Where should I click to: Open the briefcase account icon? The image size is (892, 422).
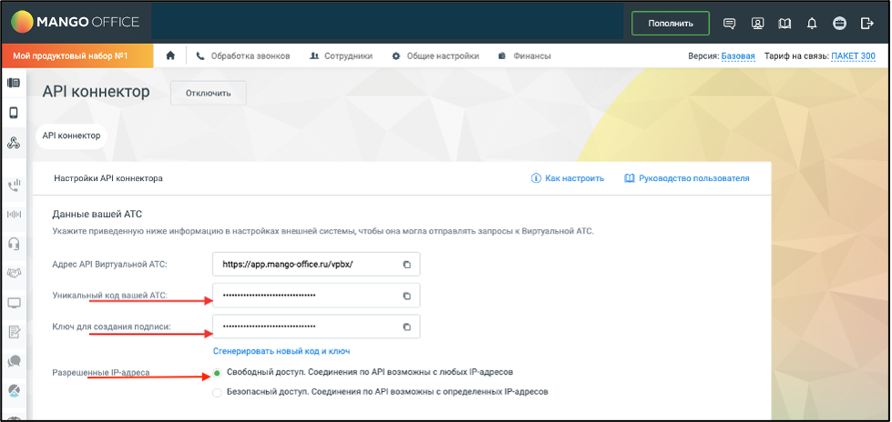tap(840, 24)
